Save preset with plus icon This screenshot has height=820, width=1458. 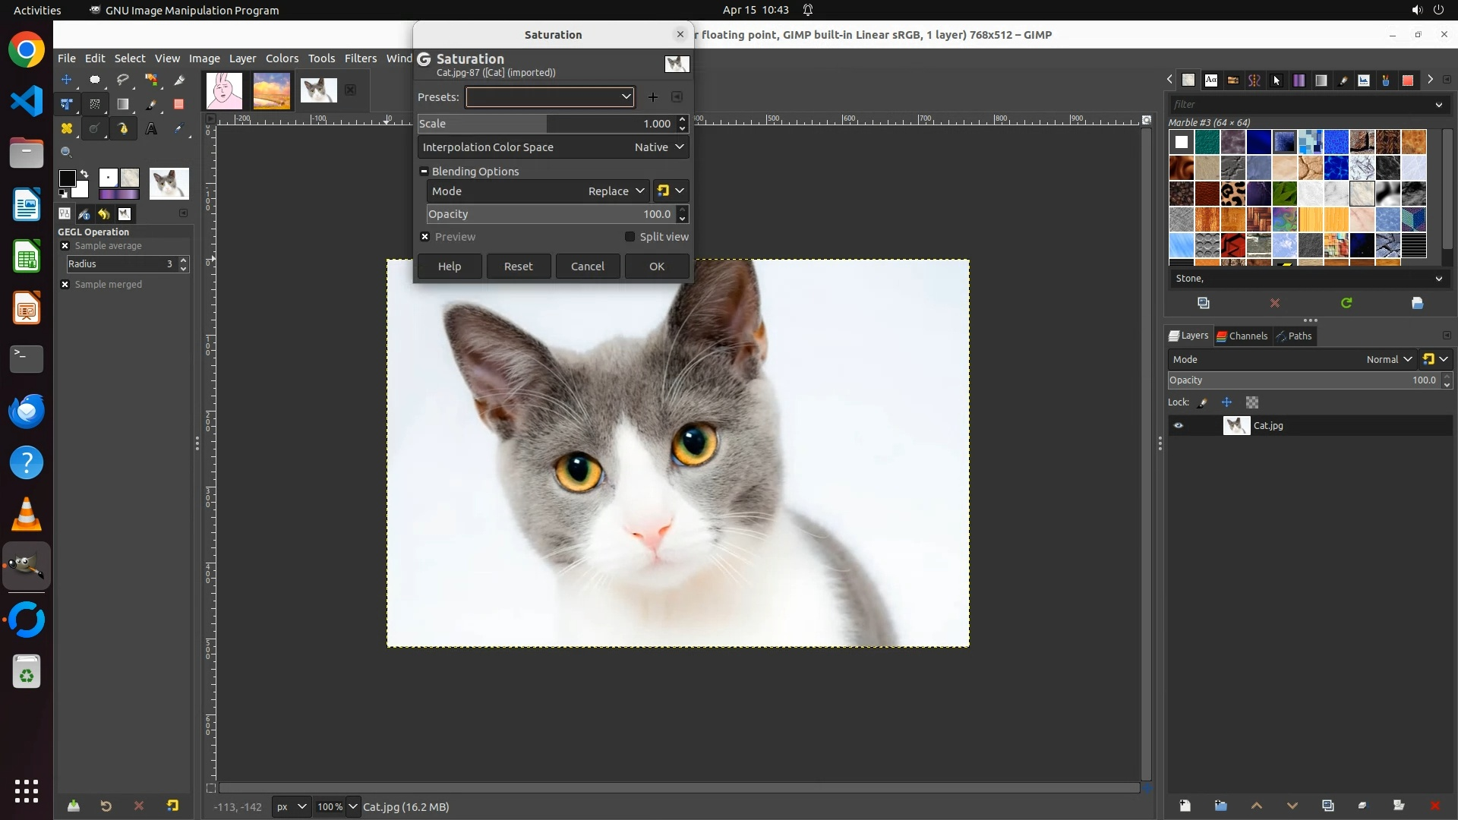(652, 97)
